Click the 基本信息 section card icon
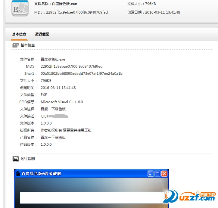218x208 pixels. pos(16,45)
